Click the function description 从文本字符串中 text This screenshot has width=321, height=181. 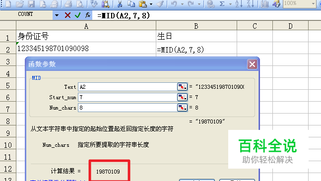coord(102,128)
